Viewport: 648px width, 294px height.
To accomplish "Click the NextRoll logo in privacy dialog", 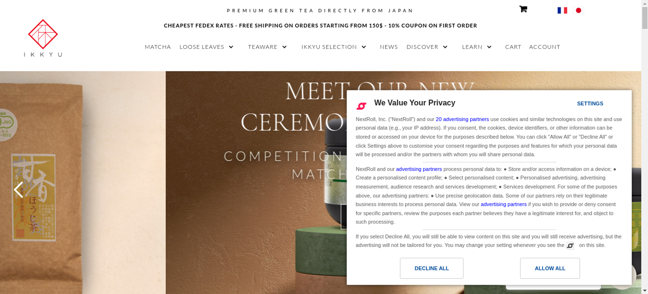I will pos(361,106).
